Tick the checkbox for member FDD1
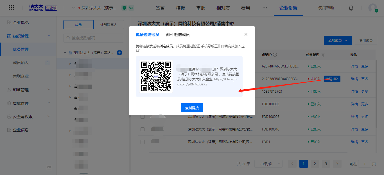The image size is (384, 175). click(143, 142)
